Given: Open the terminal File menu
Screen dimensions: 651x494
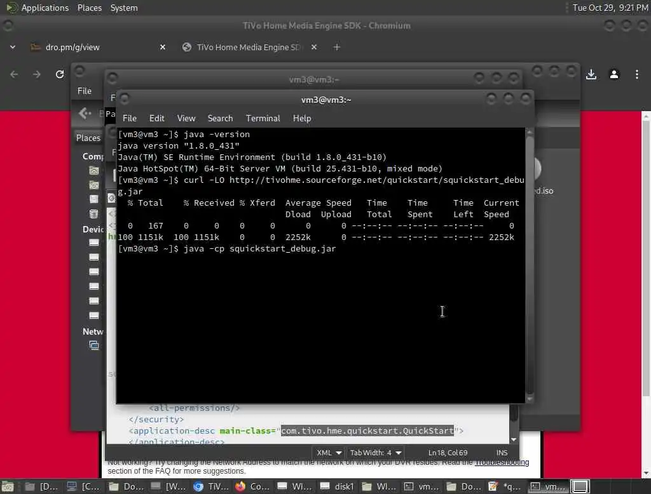Looking at the screenshot, I should tap(130, 118).
